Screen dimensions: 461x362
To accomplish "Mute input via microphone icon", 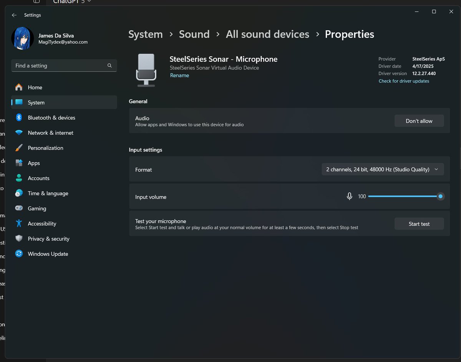I will [x=349, y=196].
